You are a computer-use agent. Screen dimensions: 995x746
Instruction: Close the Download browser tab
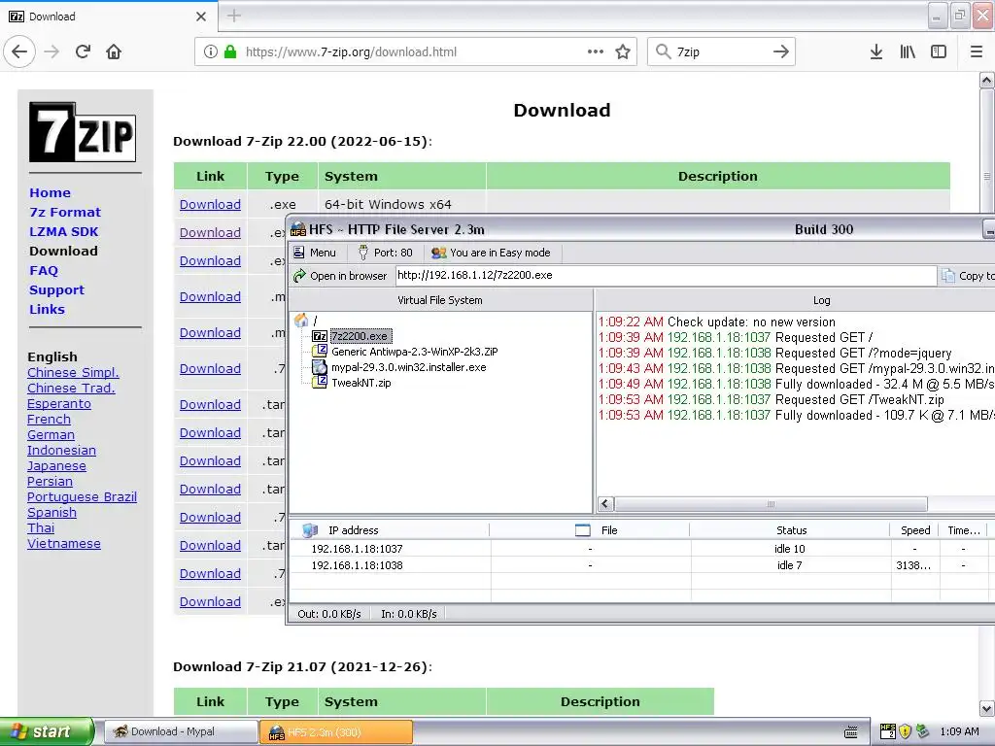click(201, 17)
